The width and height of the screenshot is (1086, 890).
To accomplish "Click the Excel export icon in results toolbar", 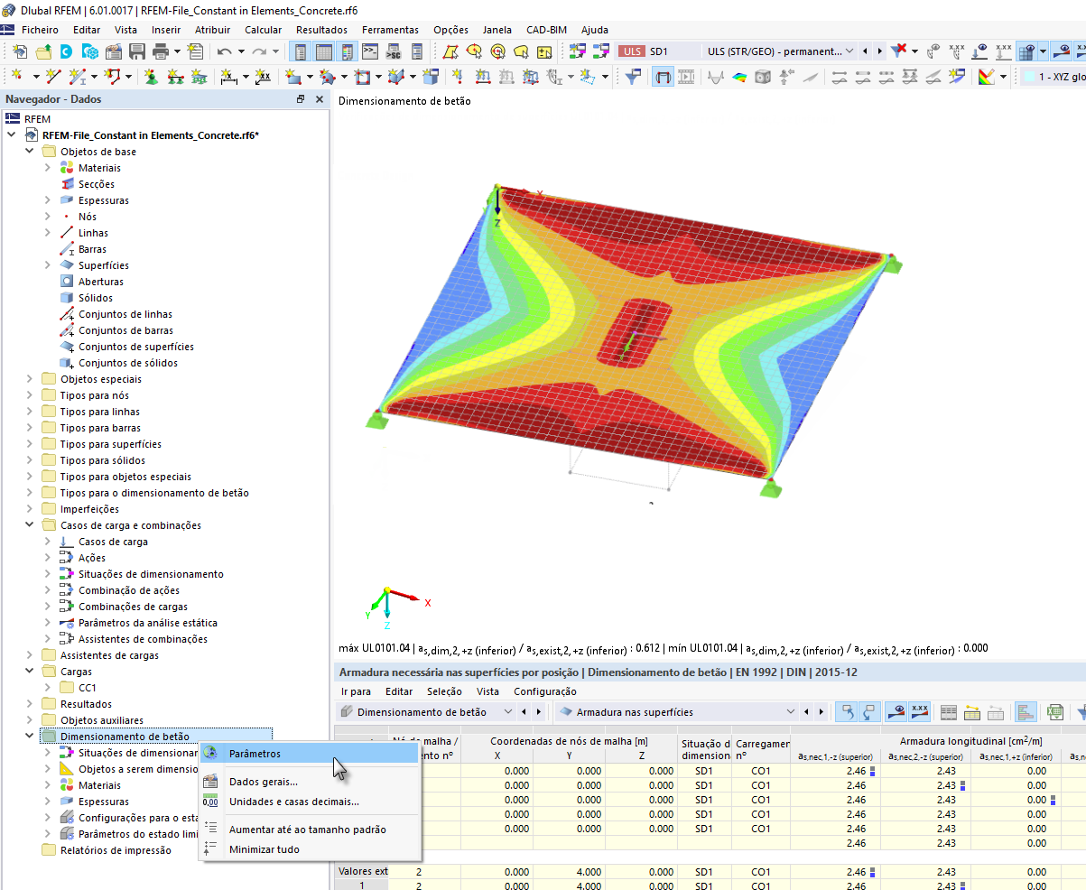I will click(1055, 712).
